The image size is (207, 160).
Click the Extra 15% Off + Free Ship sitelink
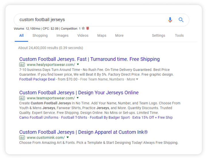tap(152, 118)
